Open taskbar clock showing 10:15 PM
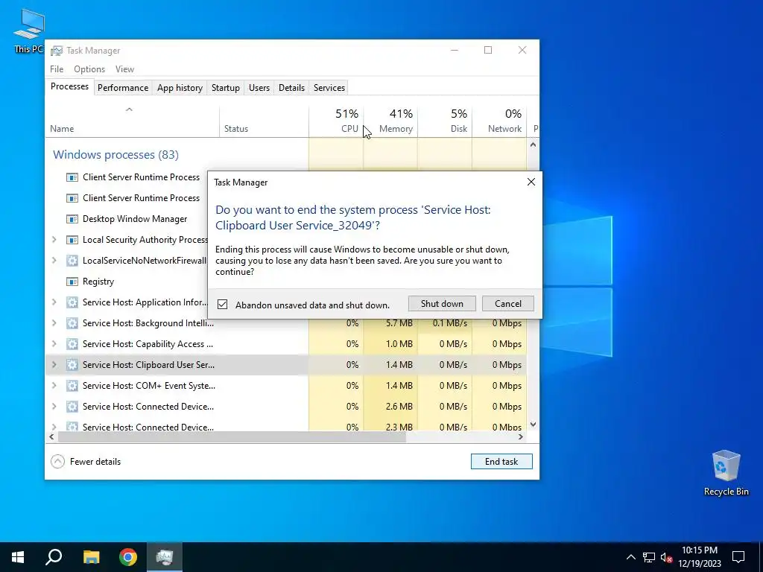Viewport: 763px width, 572px height. [699, 557]
